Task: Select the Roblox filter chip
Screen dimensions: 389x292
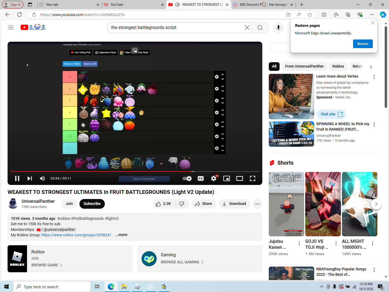Action: coord(338,67)
